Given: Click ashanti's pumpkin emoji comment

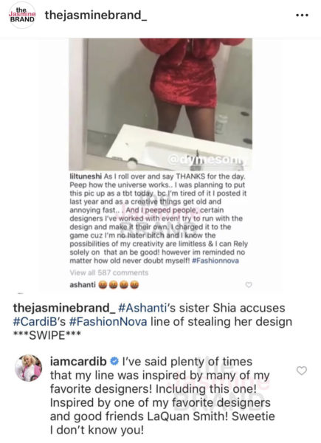Looking at the screenshot, I should pyautogui.click(x=118, y=285).
